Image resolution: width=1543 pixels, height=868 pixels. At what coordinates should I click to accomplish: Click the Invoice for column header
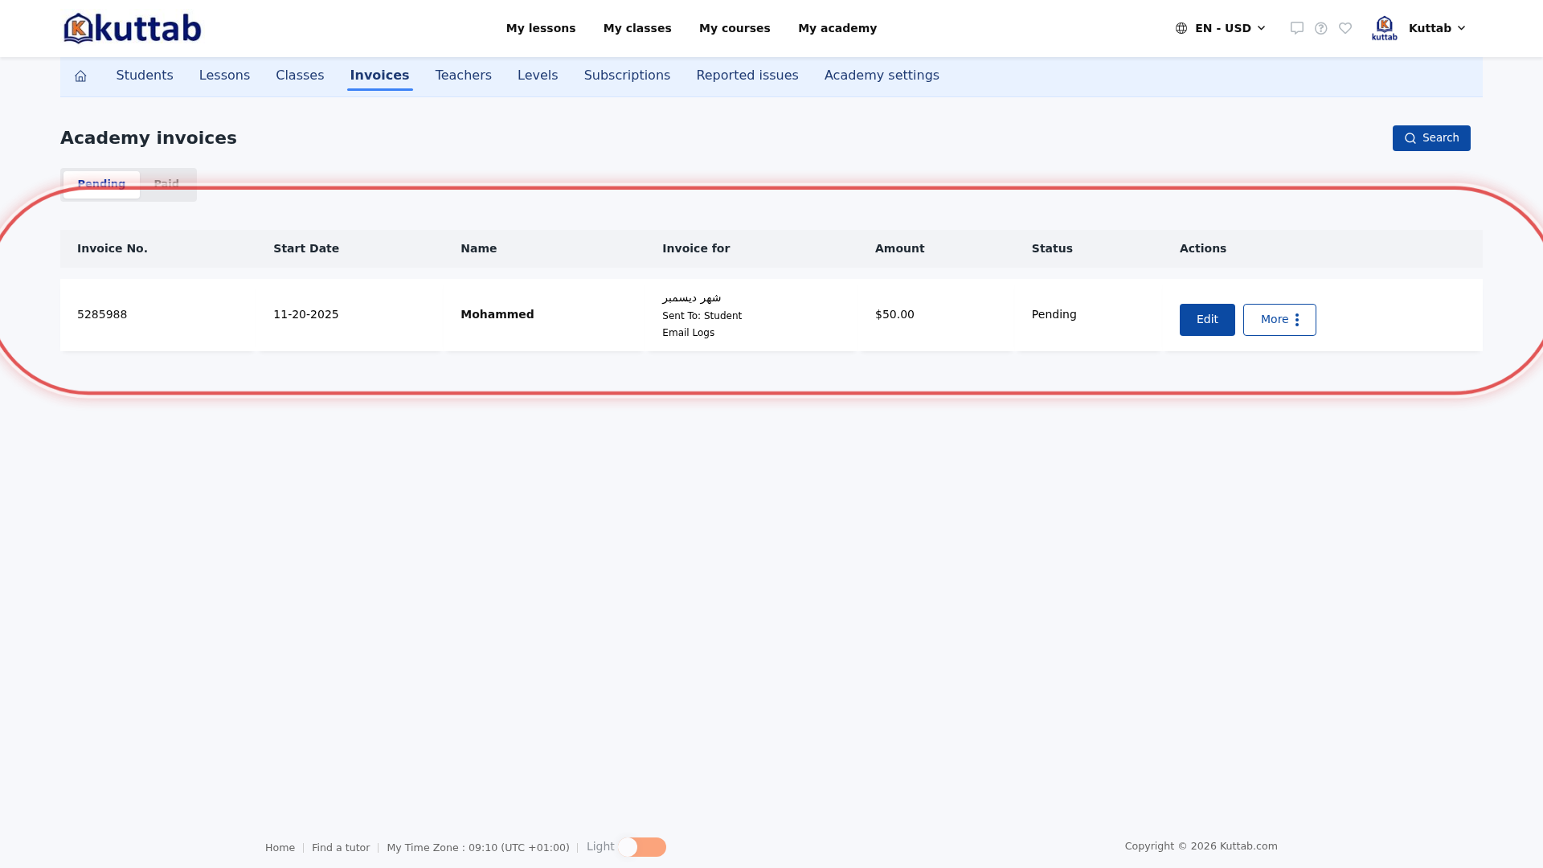click(696, 248)
